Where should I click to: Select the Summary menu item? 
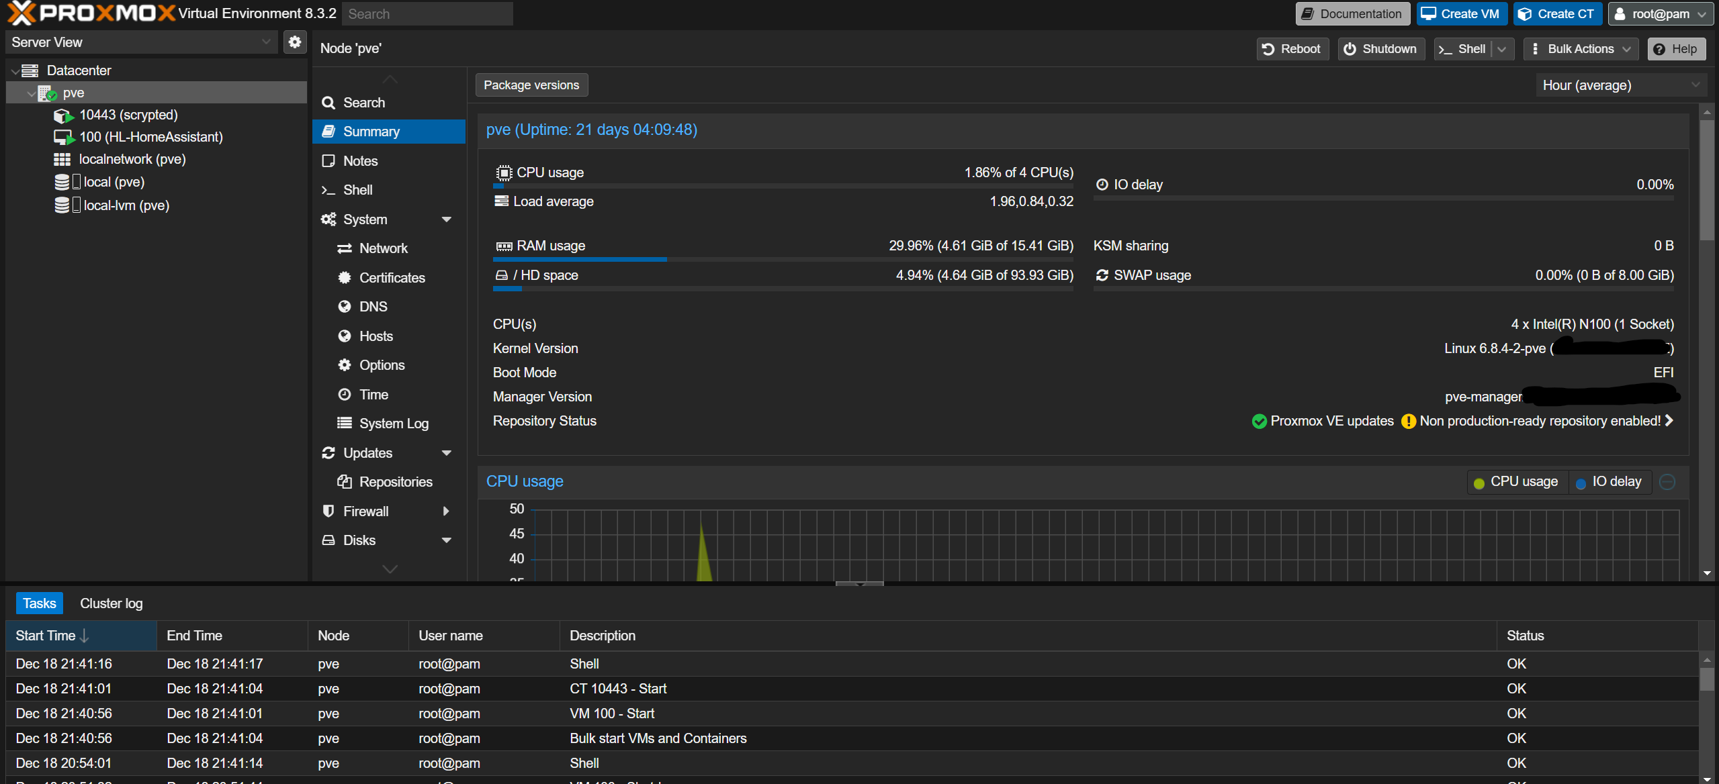[x=388, y=132]
